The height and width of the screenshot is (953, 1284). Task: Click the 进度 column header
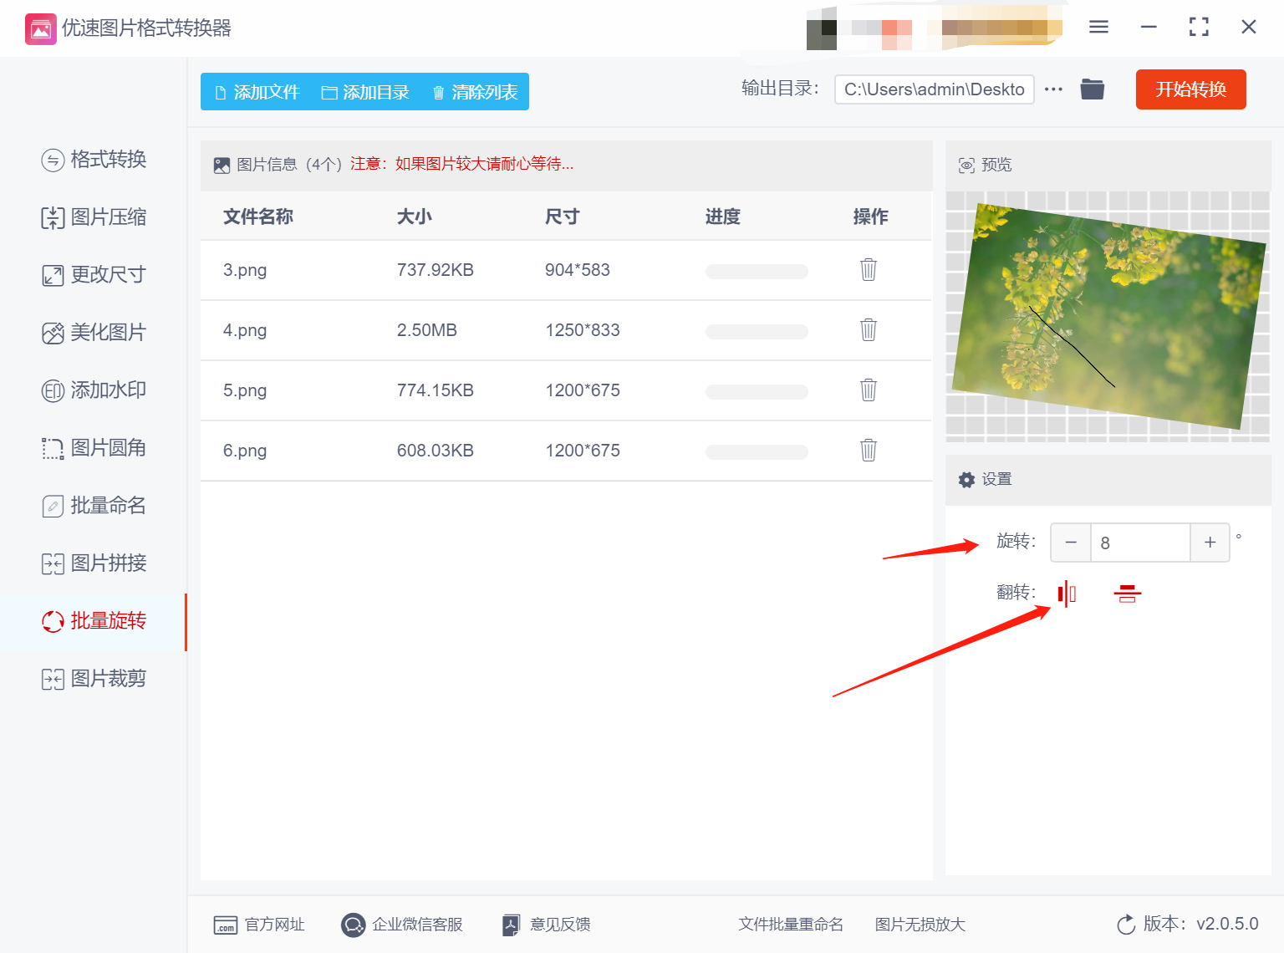point(723,217)
